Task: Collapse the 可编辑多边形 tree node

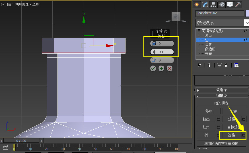Action: (x=199, y=31)
